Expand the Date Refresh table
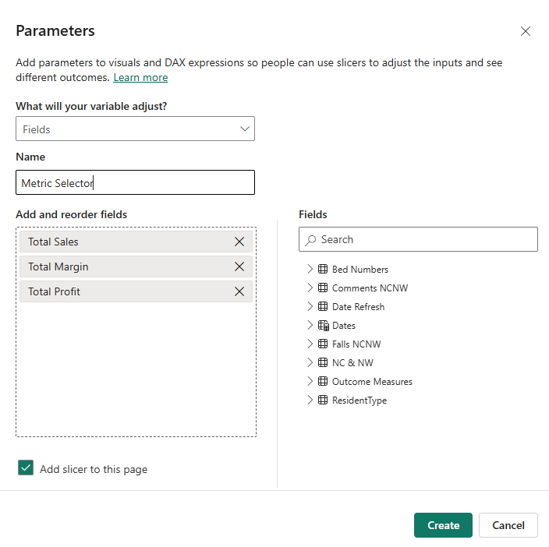The image size is (549, 547). [310, 306]
